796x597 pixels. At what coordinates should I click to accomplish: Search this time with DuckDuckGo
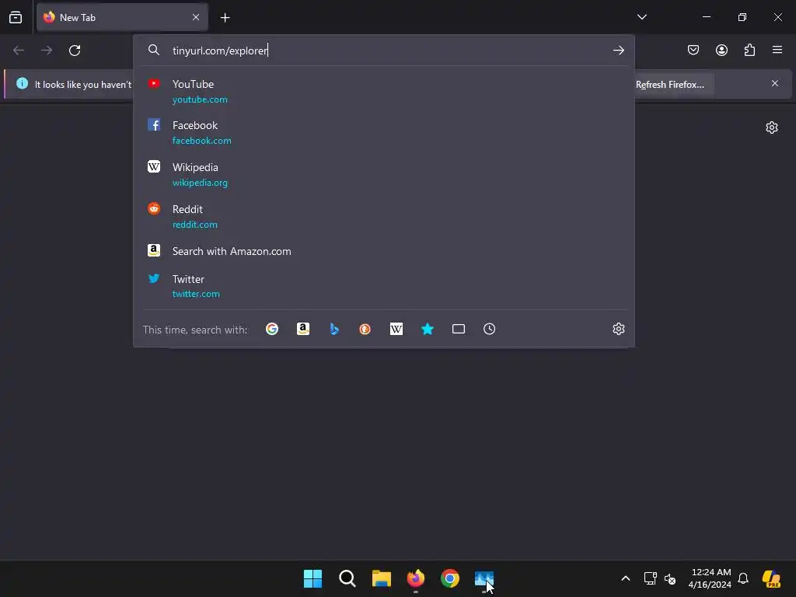coord(365,329)
